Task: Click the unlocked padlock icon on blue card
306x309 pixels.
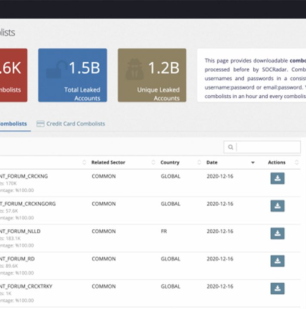Action: tap(57, 69)
